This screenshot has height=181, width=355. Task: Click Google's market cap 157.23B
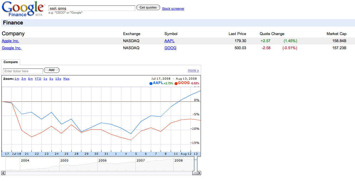(x=339, y=48)
